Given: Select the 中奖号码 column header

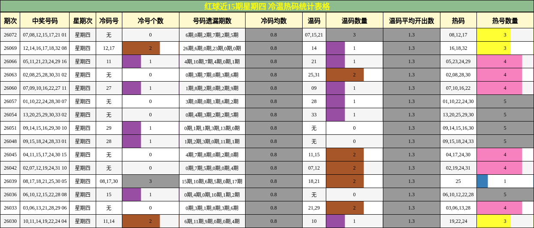Looking at the screenshot, I should click(x=45, y=21).
